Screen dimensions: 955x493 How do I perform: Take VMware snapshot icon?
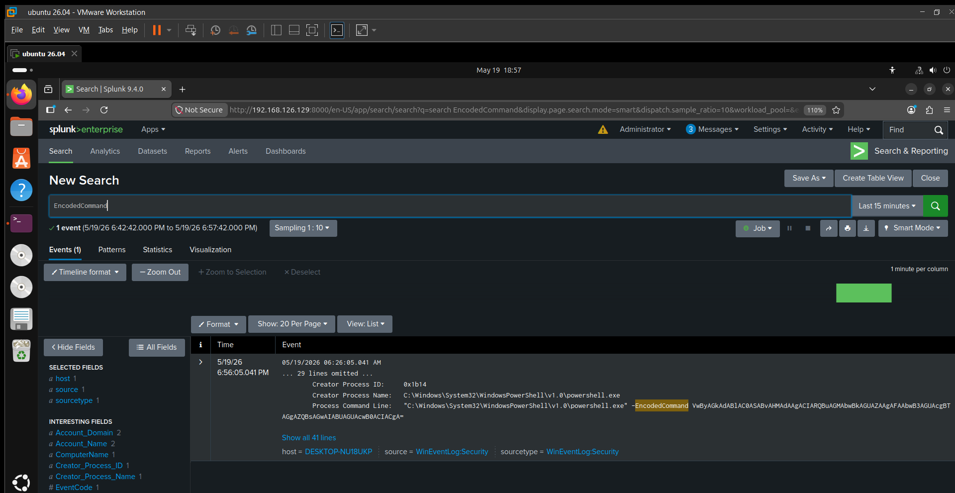215,30
